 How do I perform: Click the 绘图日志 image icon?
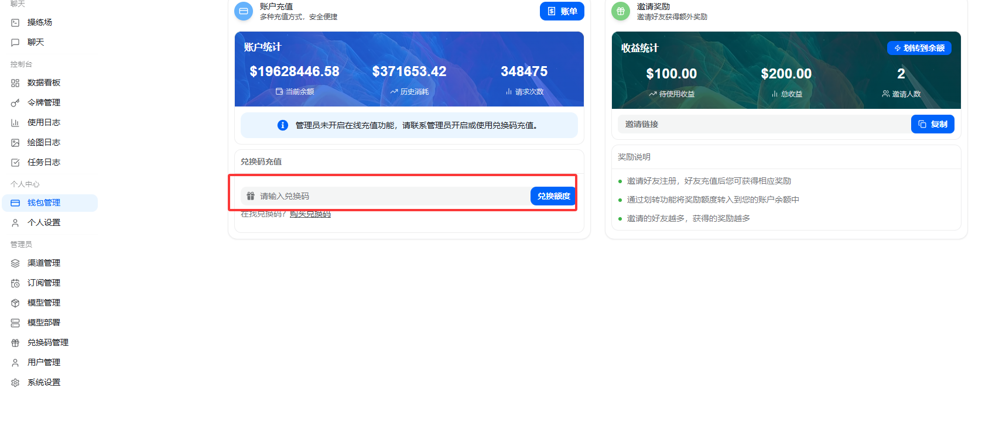click(x=15, y=143)
